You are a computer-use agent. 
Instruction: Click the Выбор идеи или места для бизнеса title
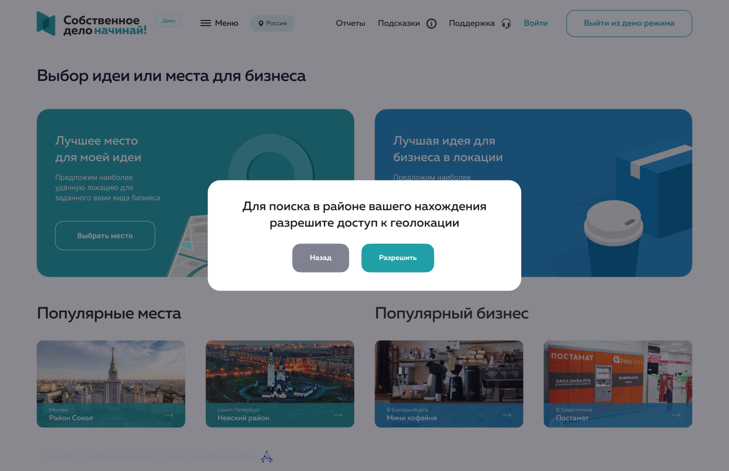tap(171, 76)
